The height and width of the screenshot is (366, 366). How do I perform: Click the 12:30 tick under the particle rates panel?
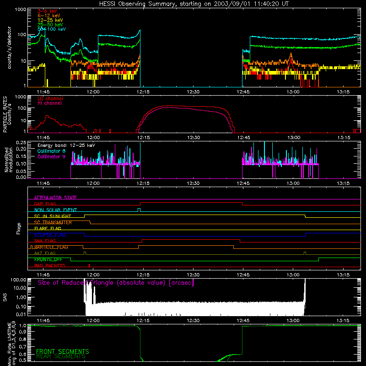point(194,138)
